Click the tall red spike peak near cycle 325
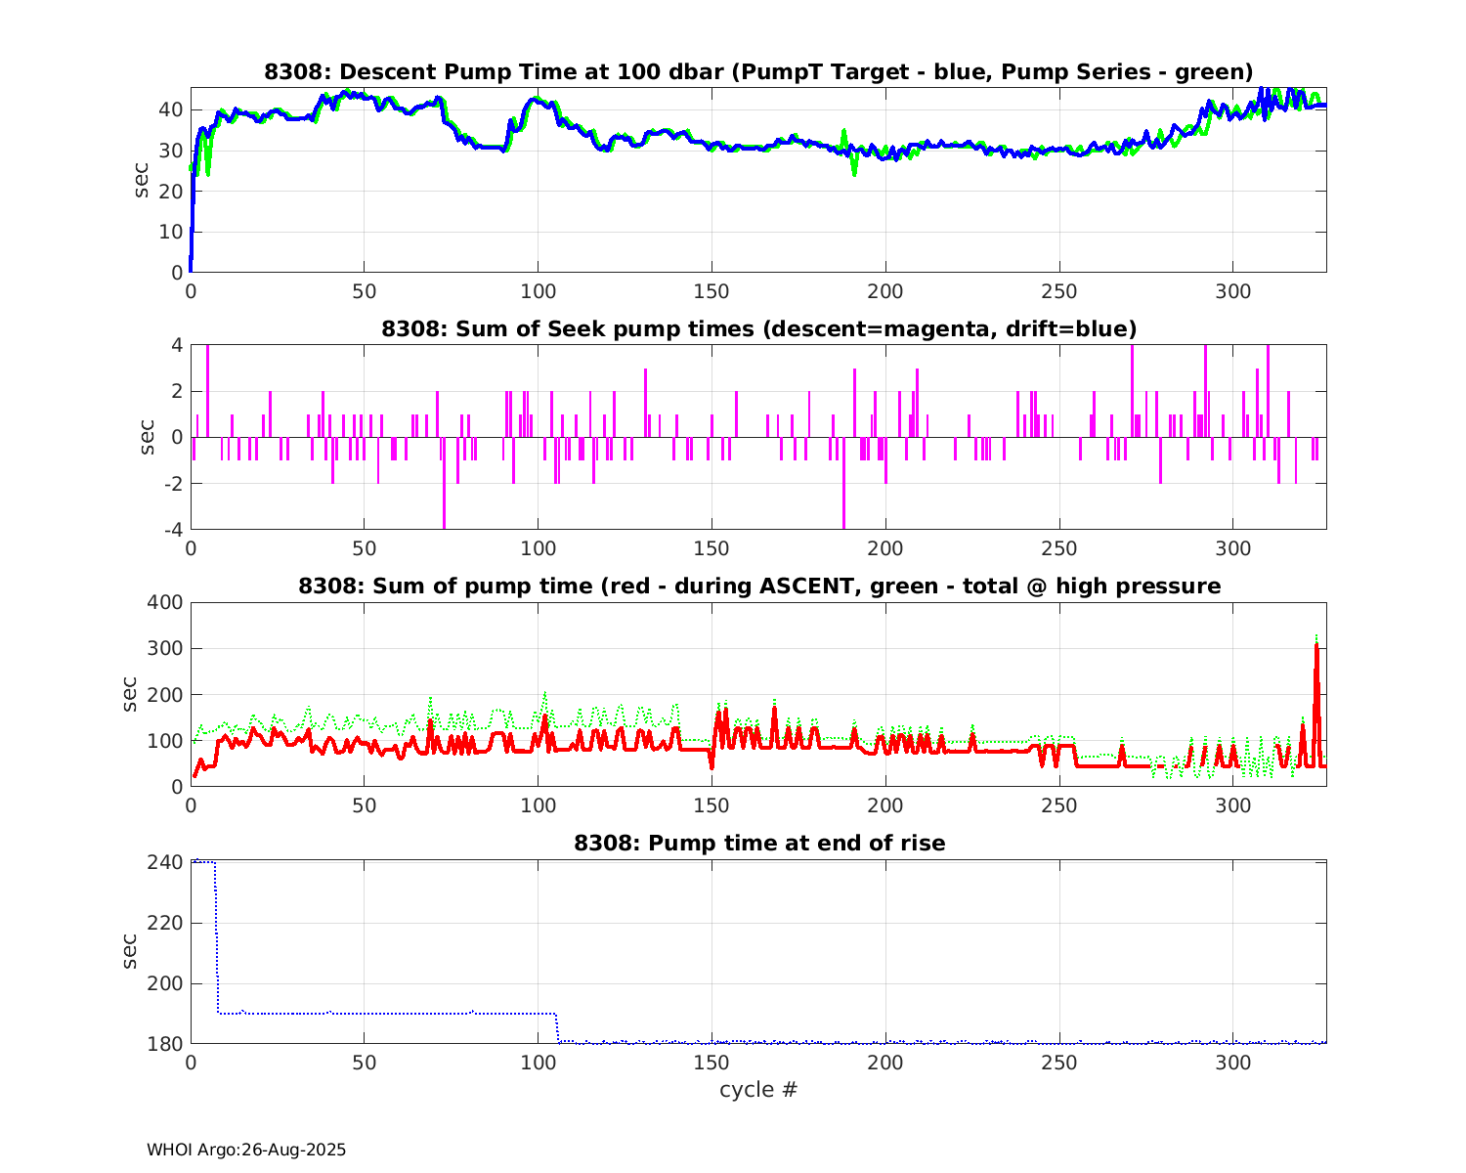The width and height of the screenshot is (1466, 1173). [1316, 647]
